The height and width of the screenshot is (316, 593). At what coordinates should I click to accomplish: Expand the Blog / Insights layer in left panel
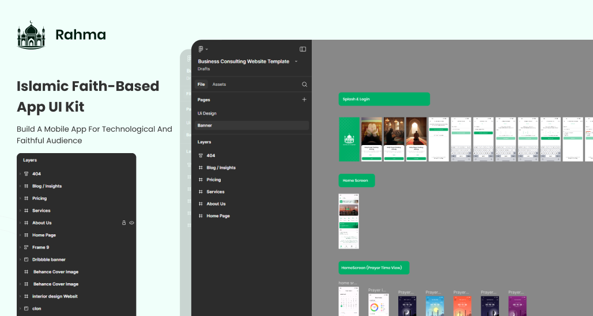pos(20,186)
